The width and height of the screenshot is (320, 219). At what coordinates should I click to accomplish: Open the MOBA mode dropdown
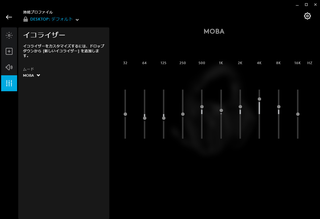32,76
